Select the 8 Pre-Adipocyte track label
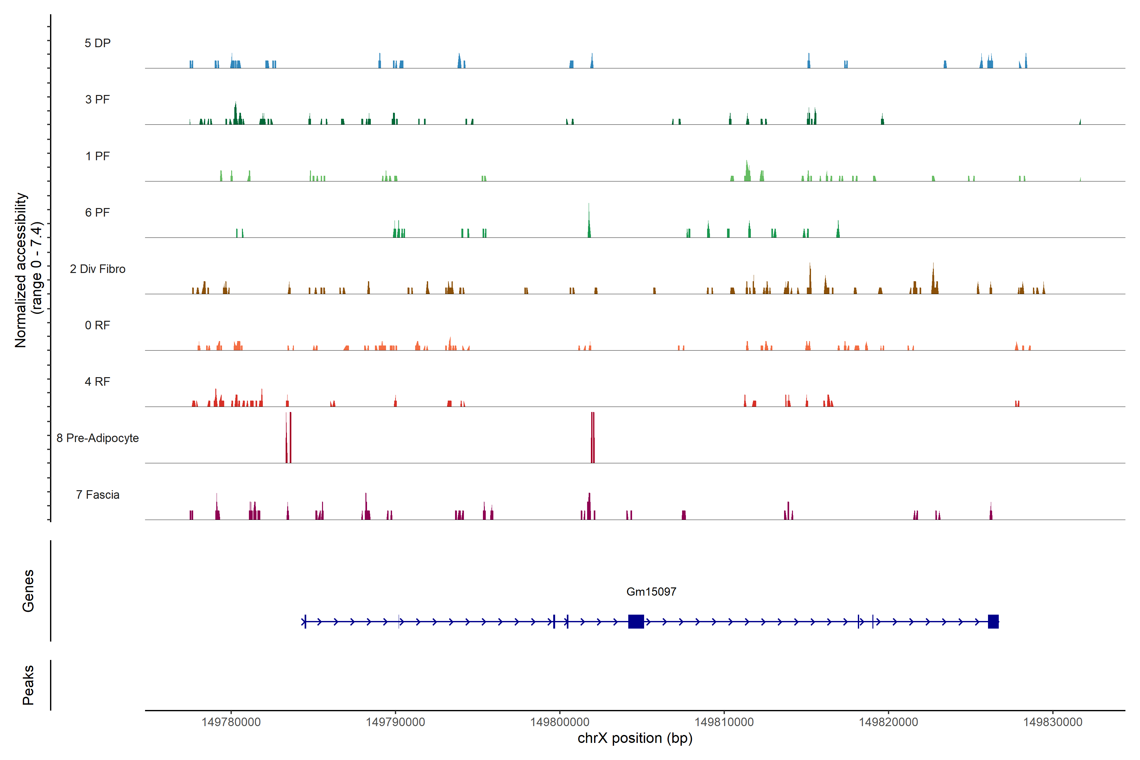This screenshot has height=760, width=1140. (x=98, y=438)
